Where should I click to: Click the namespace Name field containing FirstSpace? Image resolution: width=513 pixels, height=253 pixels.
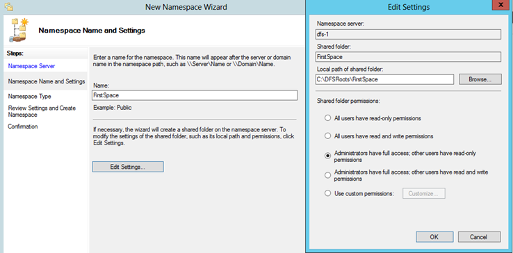(195, 95)
